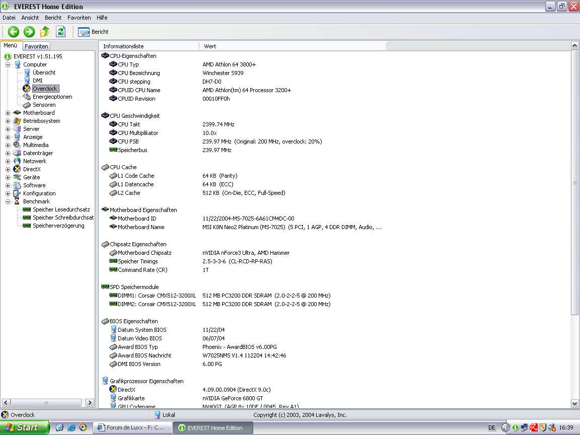Expand the Konfiguration tree node
The width and height of the screenshot is (580, 435).
(x=8, y=193)
